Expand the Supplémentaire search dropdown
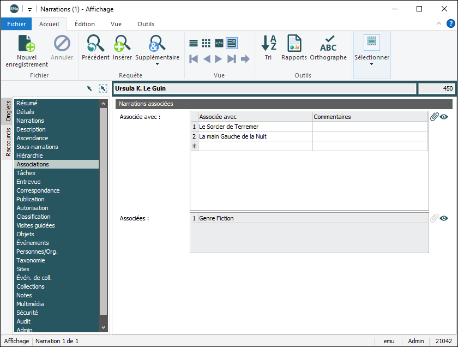Viewport: 458px width, 347px height. [x=157, y=64]
